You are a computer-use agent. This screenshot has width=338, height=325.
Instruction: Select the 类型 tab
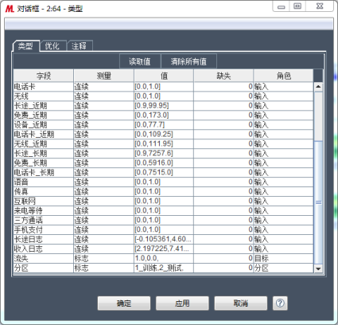pos(25,46)
